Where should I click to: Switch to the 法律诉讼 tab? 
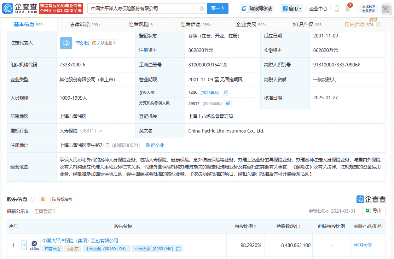click(x=80, y=25)
